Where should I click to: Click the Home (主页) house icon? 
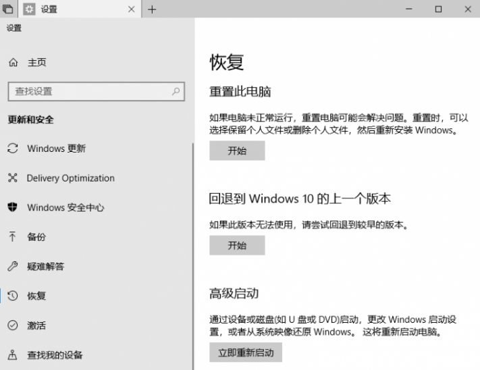click(x=13, y=63)
